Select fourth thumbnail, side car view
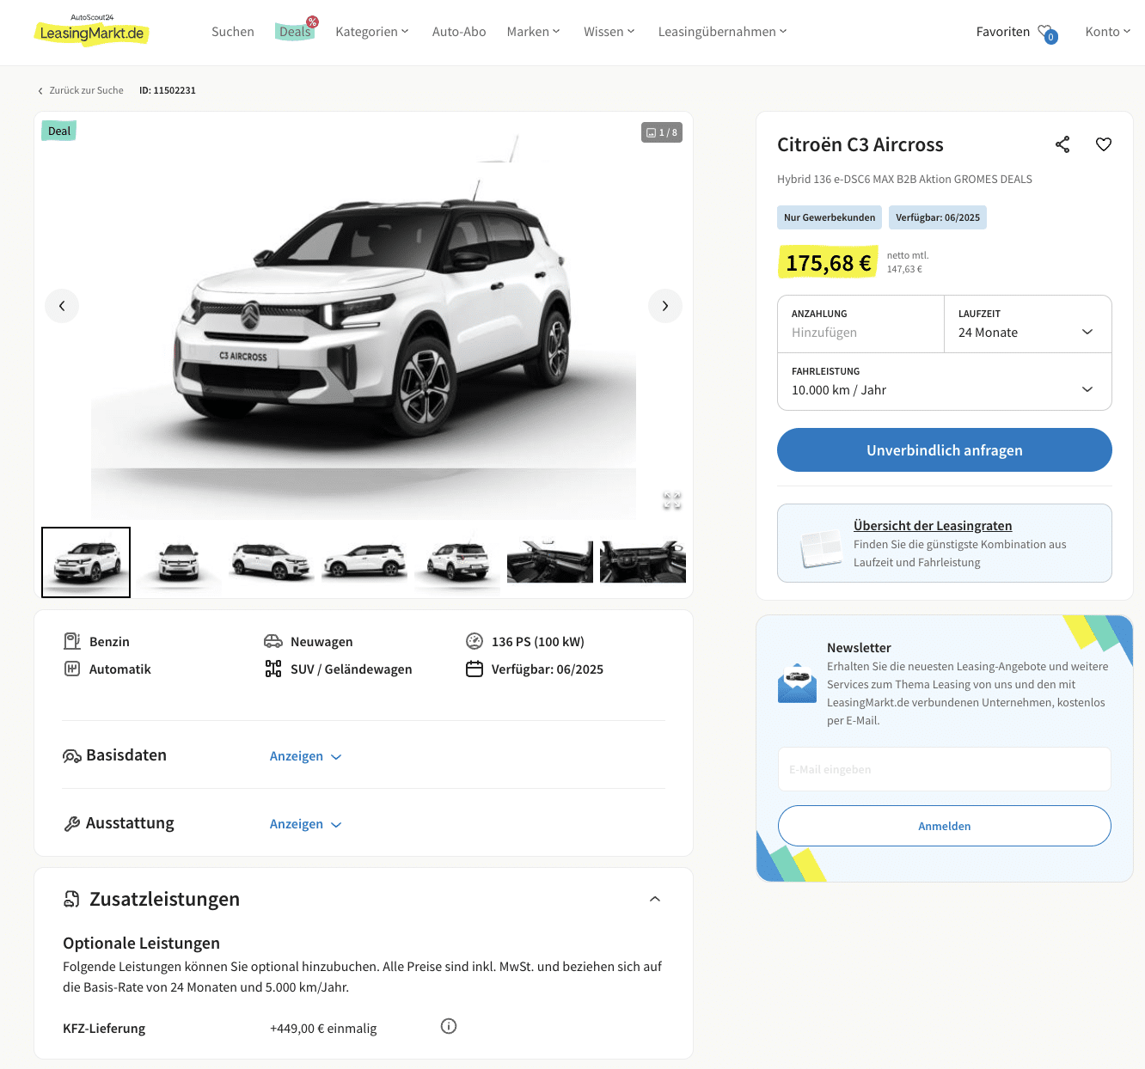Image resolution: width=1145 pixels, height=1069 pixels. click(364, 562)
